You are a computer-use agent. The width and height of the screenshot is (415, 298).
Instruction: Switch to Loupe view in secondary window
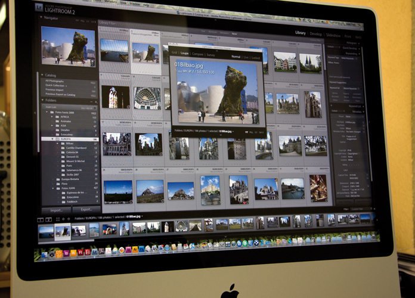pyautogui.click(x=184, y=53)
